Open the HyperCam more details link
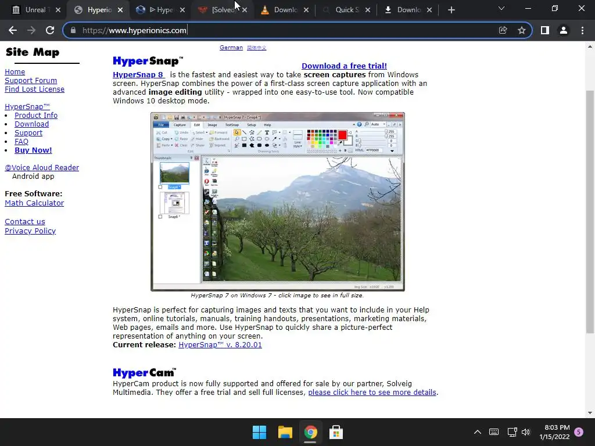This screenshot has width=595, height=446. pos(372,393)
